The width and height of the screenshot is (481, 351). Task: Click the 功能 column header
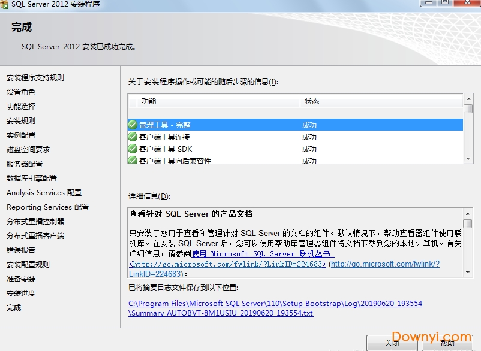tap(149, 101)
